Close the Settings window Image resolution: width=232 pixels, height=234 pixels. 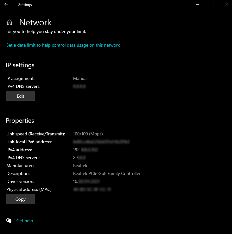click(227, 4)
